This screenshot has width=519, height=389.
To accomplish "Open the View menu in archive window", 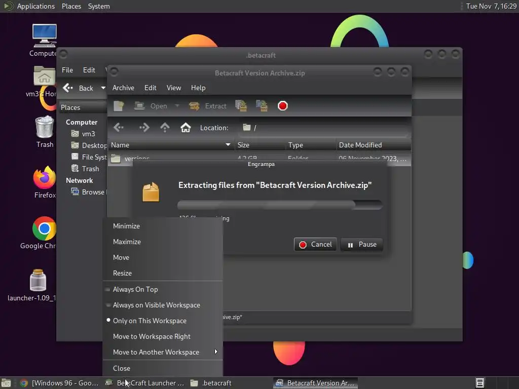I will pos(174,88).
